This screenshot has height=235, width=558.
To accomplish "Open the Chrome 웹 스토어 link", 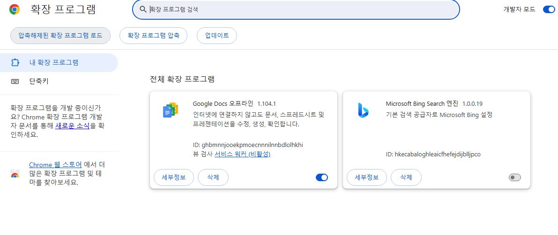I will tap(55, 165).
